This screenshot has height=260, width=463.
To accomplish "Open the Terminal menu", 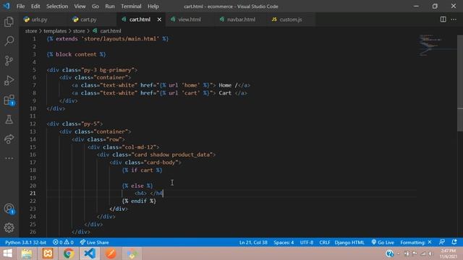I will pyautogui.click(x=131, y=6).
